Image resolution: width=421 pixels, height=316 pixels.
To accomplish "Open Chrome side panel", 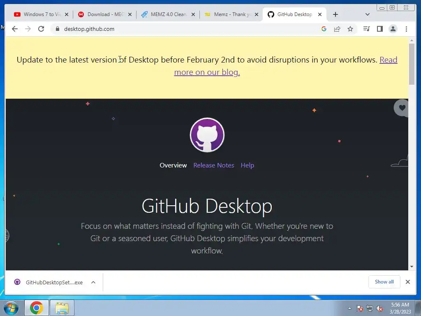I will (x=379, y=29).
